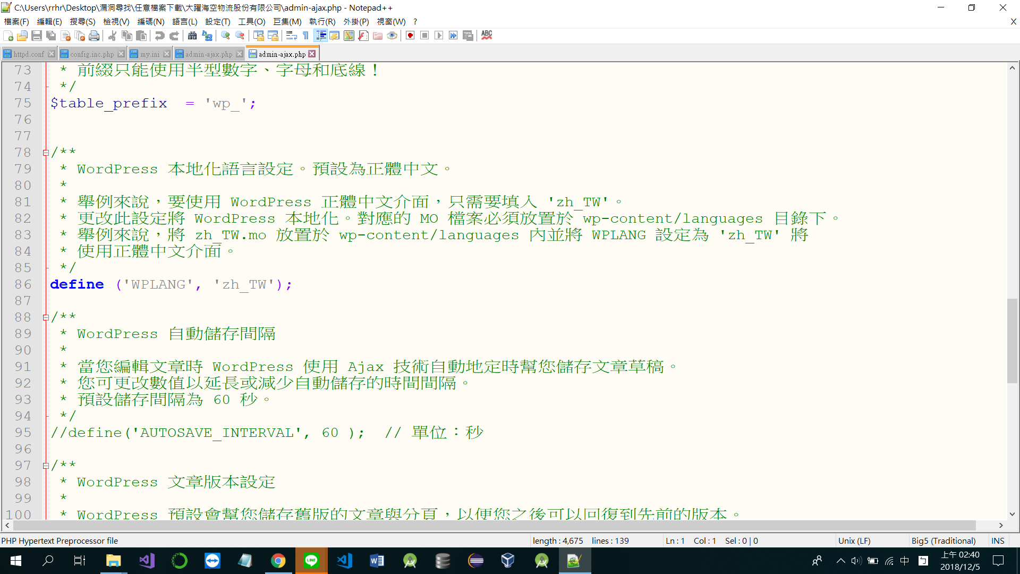The image size is (1020, 574).
Task: Toggle user defined language dialog icon
Action: point(335,36)
